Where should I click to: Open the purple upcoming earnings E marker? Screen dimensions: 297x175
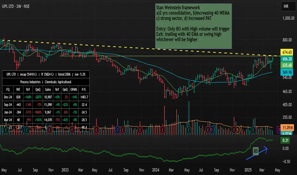coord(279,130)
